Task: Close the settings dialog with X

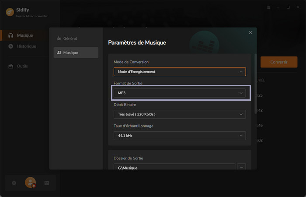Action: click(x=250, y=33)
